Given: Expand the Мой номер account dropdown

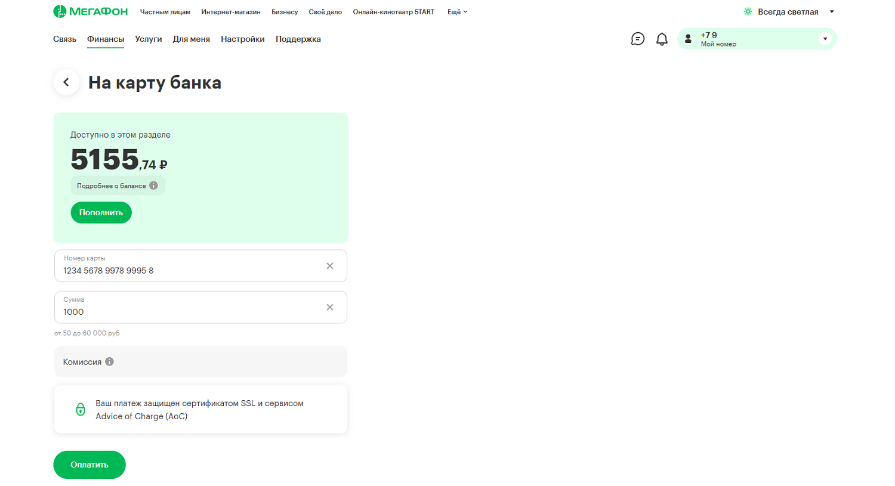Looking at the screenshot, I should (x=825, y=39).
